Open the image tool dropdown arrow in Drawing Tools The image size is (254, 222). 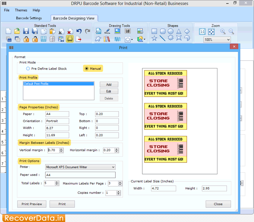click(x=144, y=39)
